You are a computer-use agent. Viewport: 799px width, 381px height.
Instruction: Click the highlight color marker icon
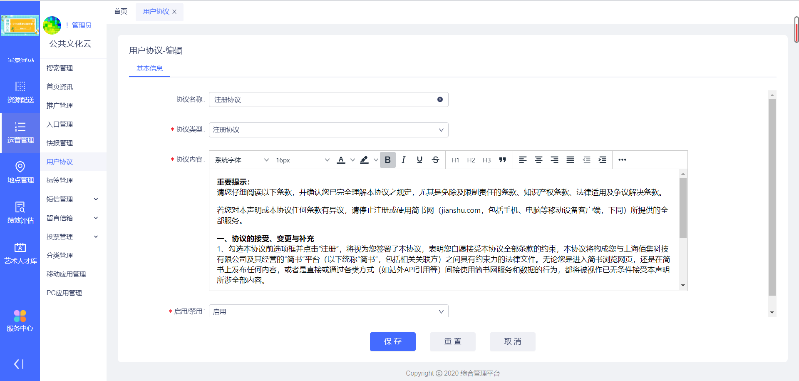(364, 160)
